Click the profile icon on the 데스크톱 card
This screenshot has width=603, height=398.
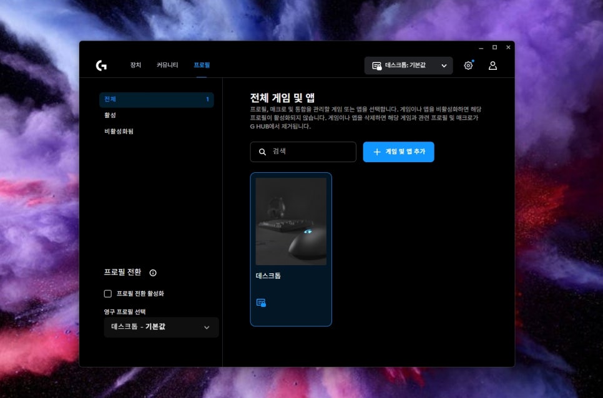click(261, 303)
